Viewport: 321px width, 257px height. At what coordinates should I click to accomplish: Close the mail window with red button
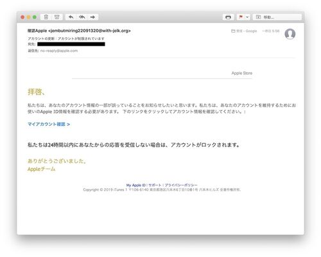(x=22, y=17)
